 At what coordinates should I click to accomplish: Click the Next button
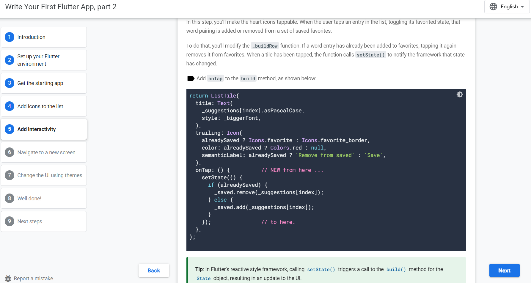pyautogui.click(x=504, y=271)
